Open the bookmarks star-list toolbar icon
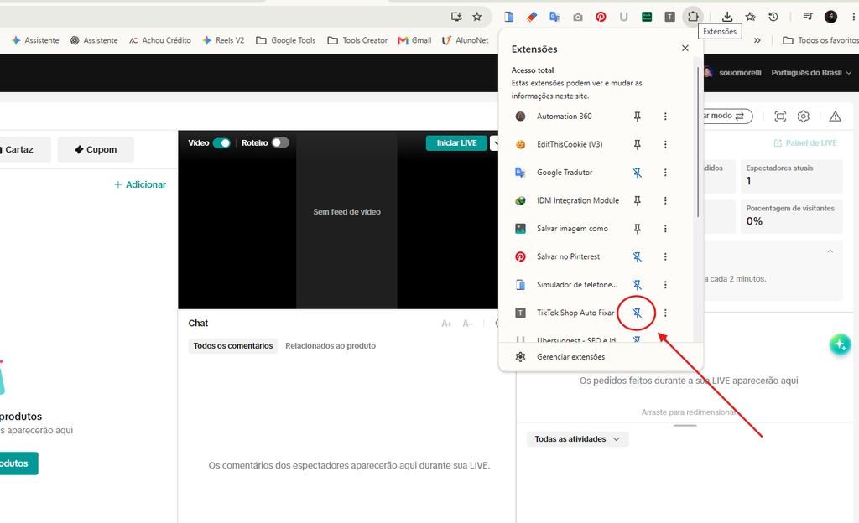 pos(750,17)
